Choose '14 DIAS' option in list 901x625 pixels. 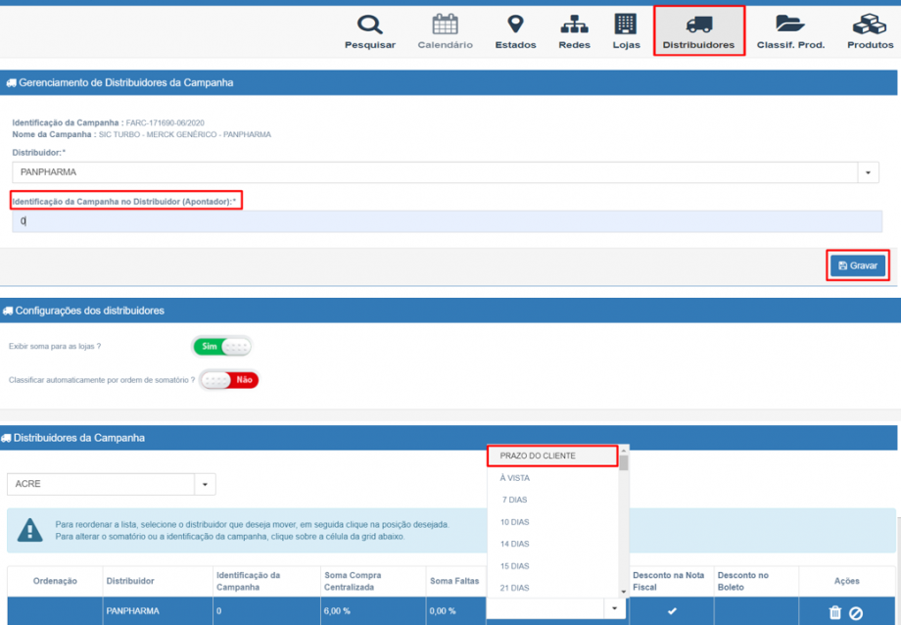tap(515, 544)
